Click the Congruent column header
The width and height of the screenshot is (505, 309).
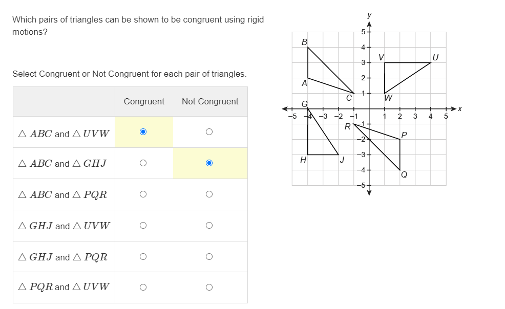143,101
